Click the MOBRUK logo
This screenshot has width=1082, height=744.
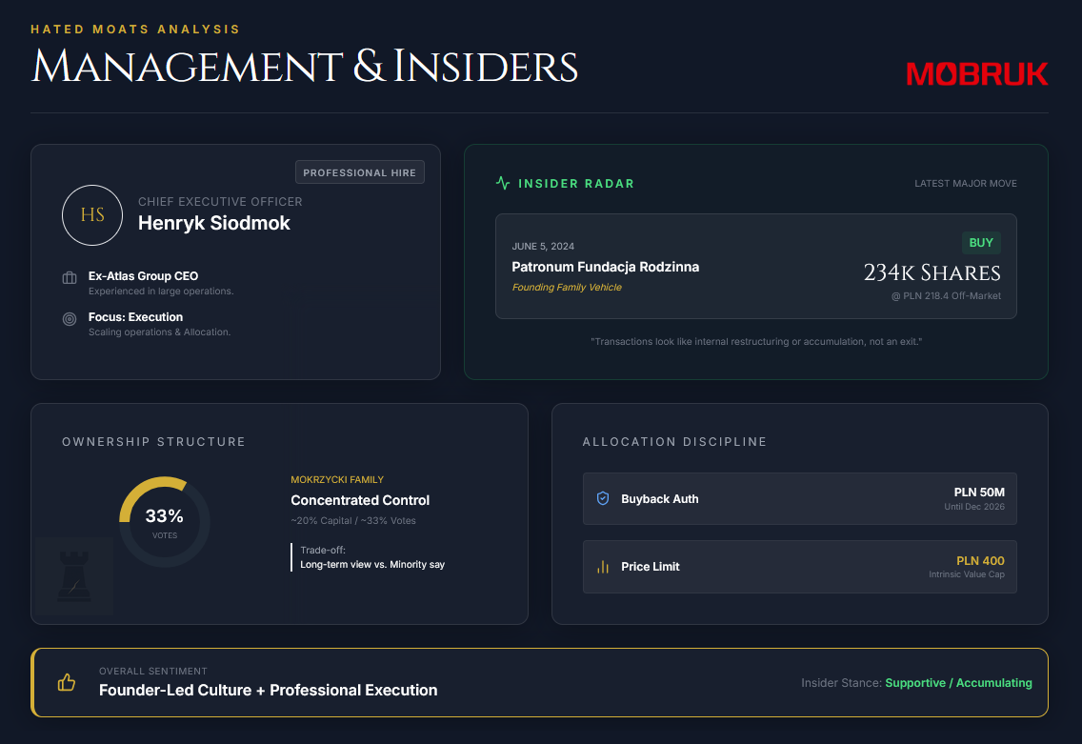[x=977, y=74]
